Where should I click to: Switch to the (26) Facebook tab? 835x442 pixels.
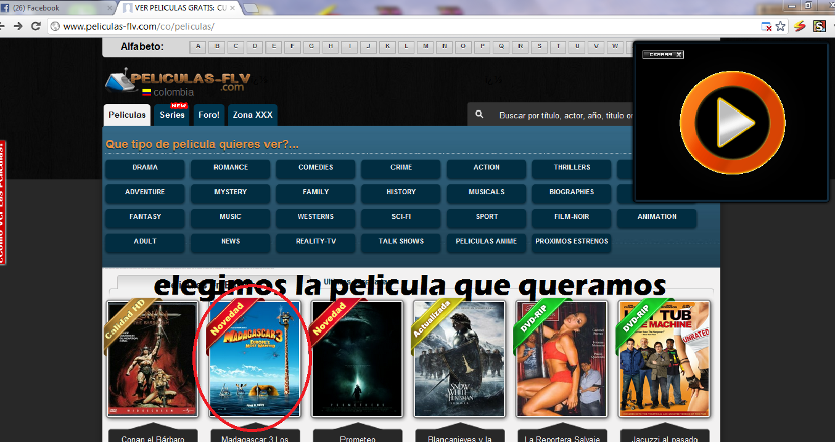(x=57, y=8)
